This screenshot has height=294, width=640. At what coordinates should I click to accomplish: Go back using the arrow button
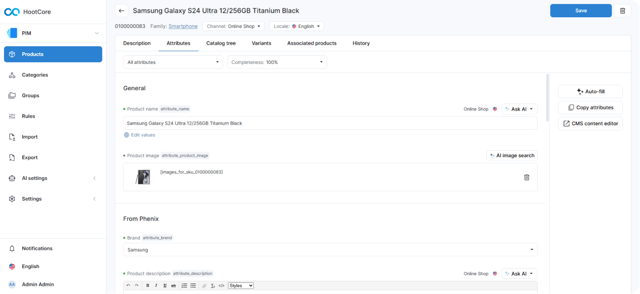[x=121, y=11]
